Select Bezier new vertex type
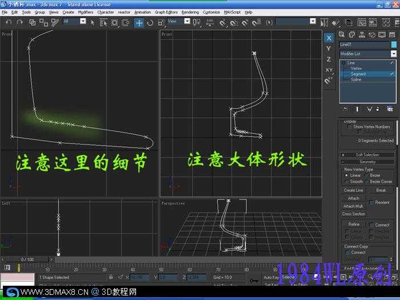400x300 pixels. point(367,175)
